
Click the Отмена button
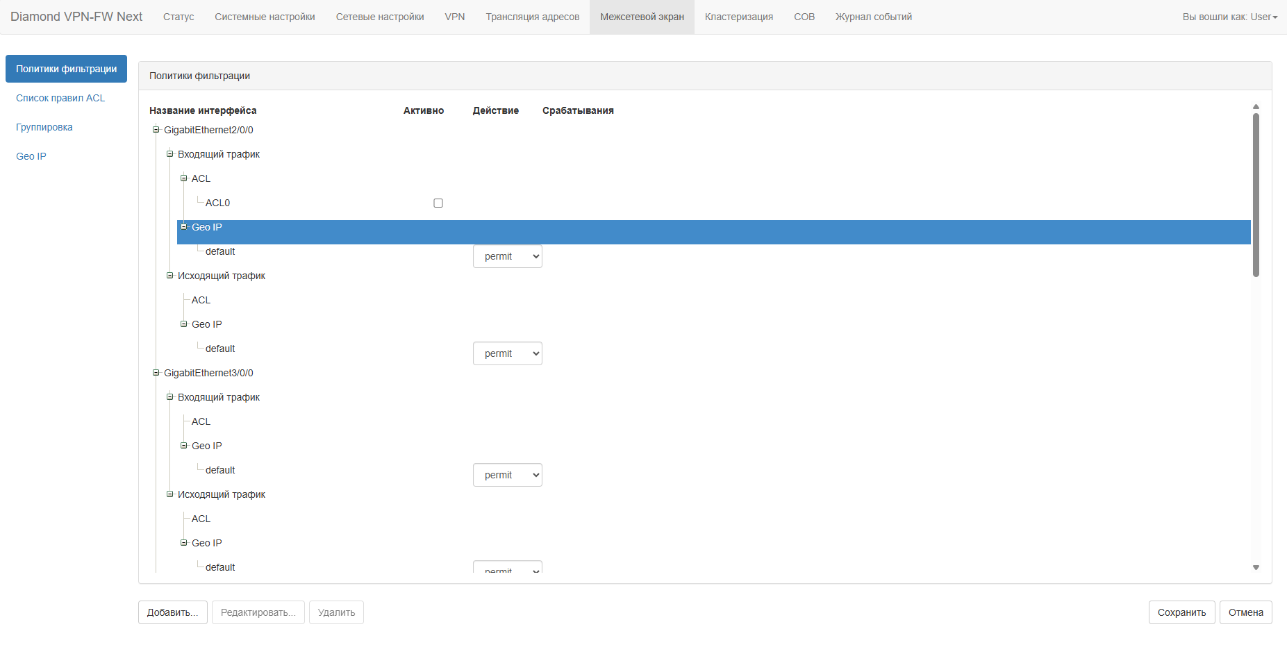1245,612
